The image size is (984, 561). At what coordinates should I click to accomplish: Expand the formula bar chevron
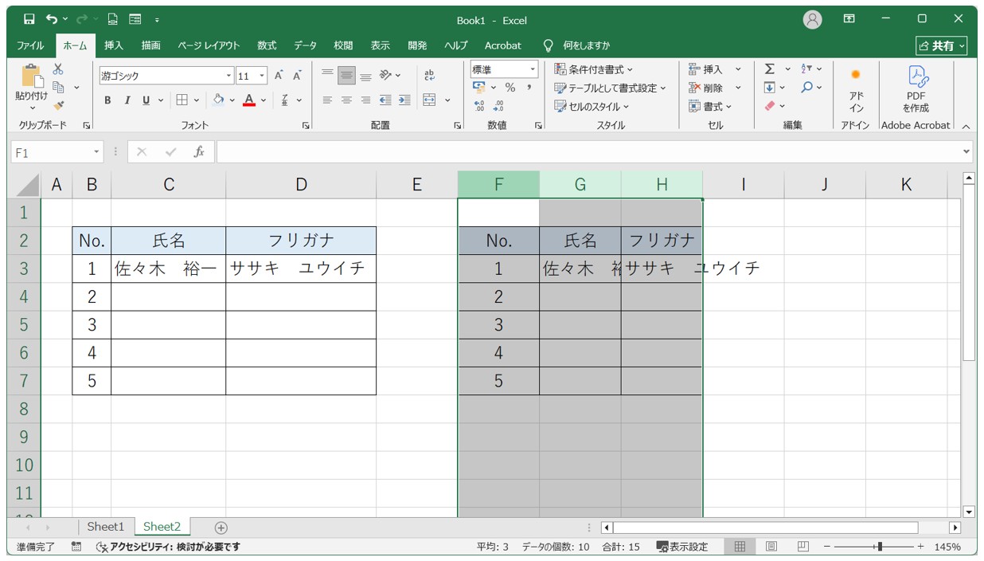pos(967,151)
